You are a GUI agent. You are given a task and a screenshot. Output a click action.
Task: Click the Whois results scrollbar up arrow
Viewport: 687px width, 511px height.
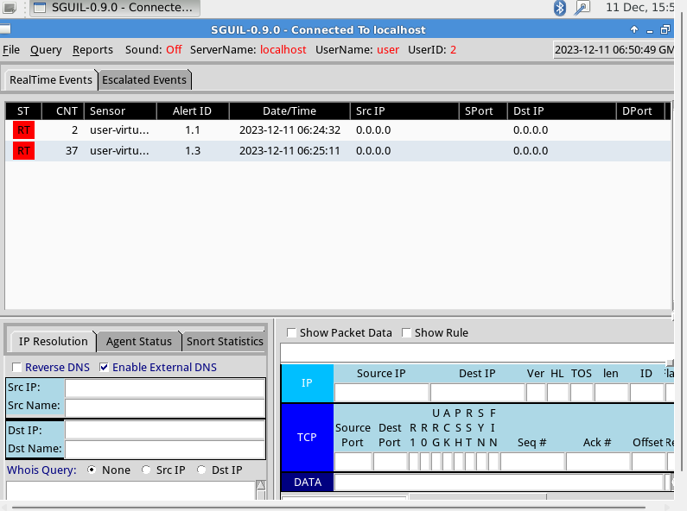261,485
